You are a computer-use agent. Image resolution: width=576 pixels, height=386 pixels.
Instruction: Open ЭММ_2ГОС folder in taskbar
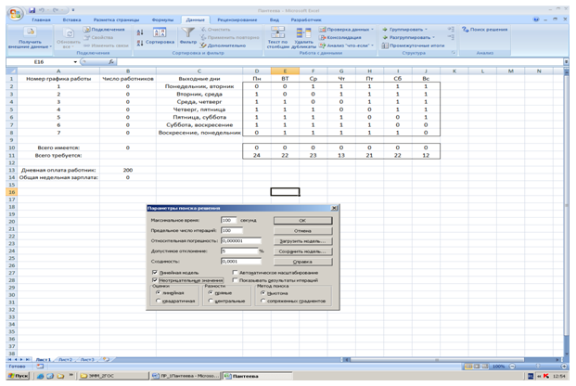click(114, 376)
